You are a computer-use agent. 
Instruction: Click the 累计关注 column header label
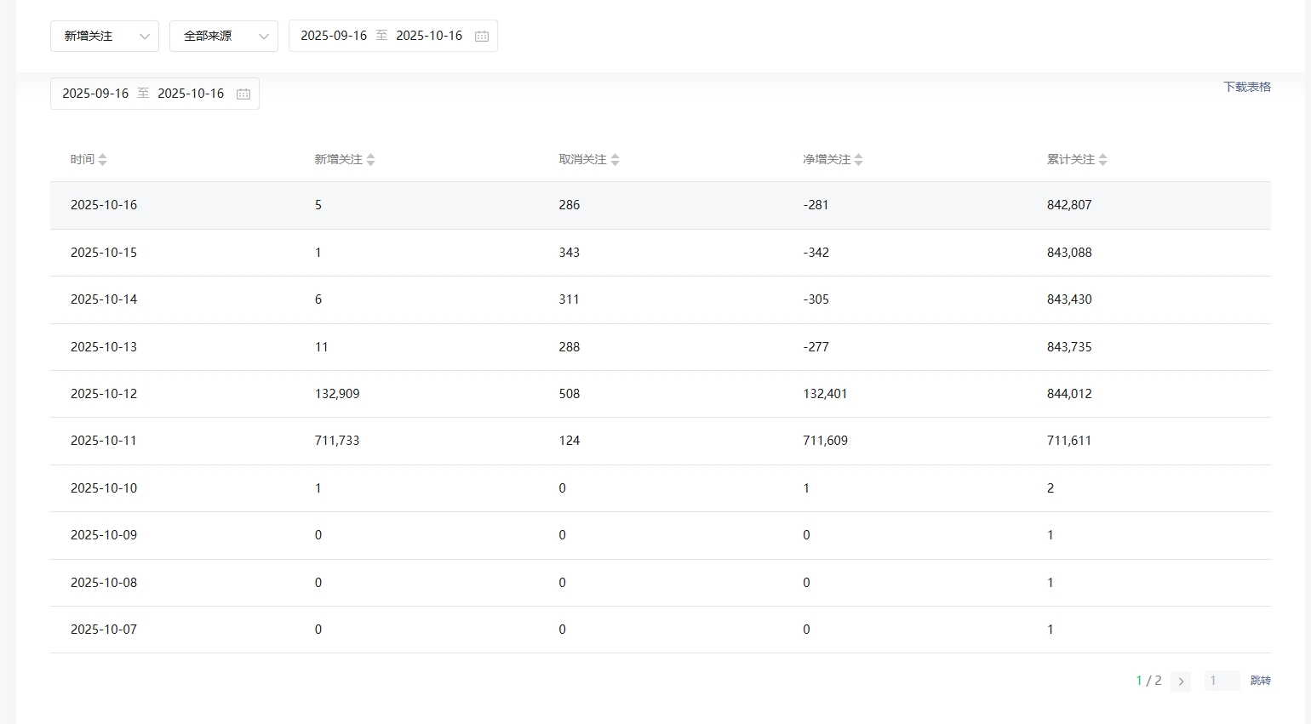tap(1070, 160)
